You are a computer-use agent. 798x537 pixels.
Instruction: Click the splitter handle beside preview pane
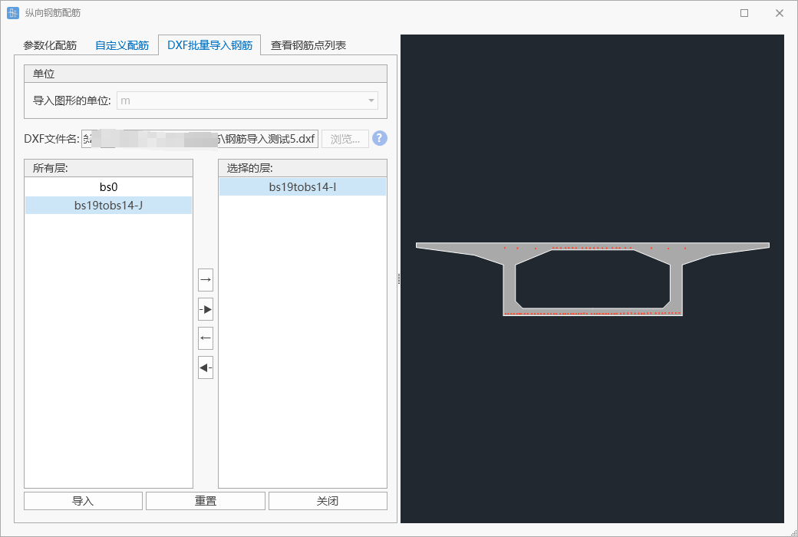(399, 278)
